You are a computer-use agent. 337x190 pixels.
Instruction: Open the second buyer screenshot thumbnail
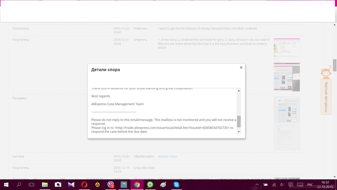pyautogui.click(x=287, y=79)
